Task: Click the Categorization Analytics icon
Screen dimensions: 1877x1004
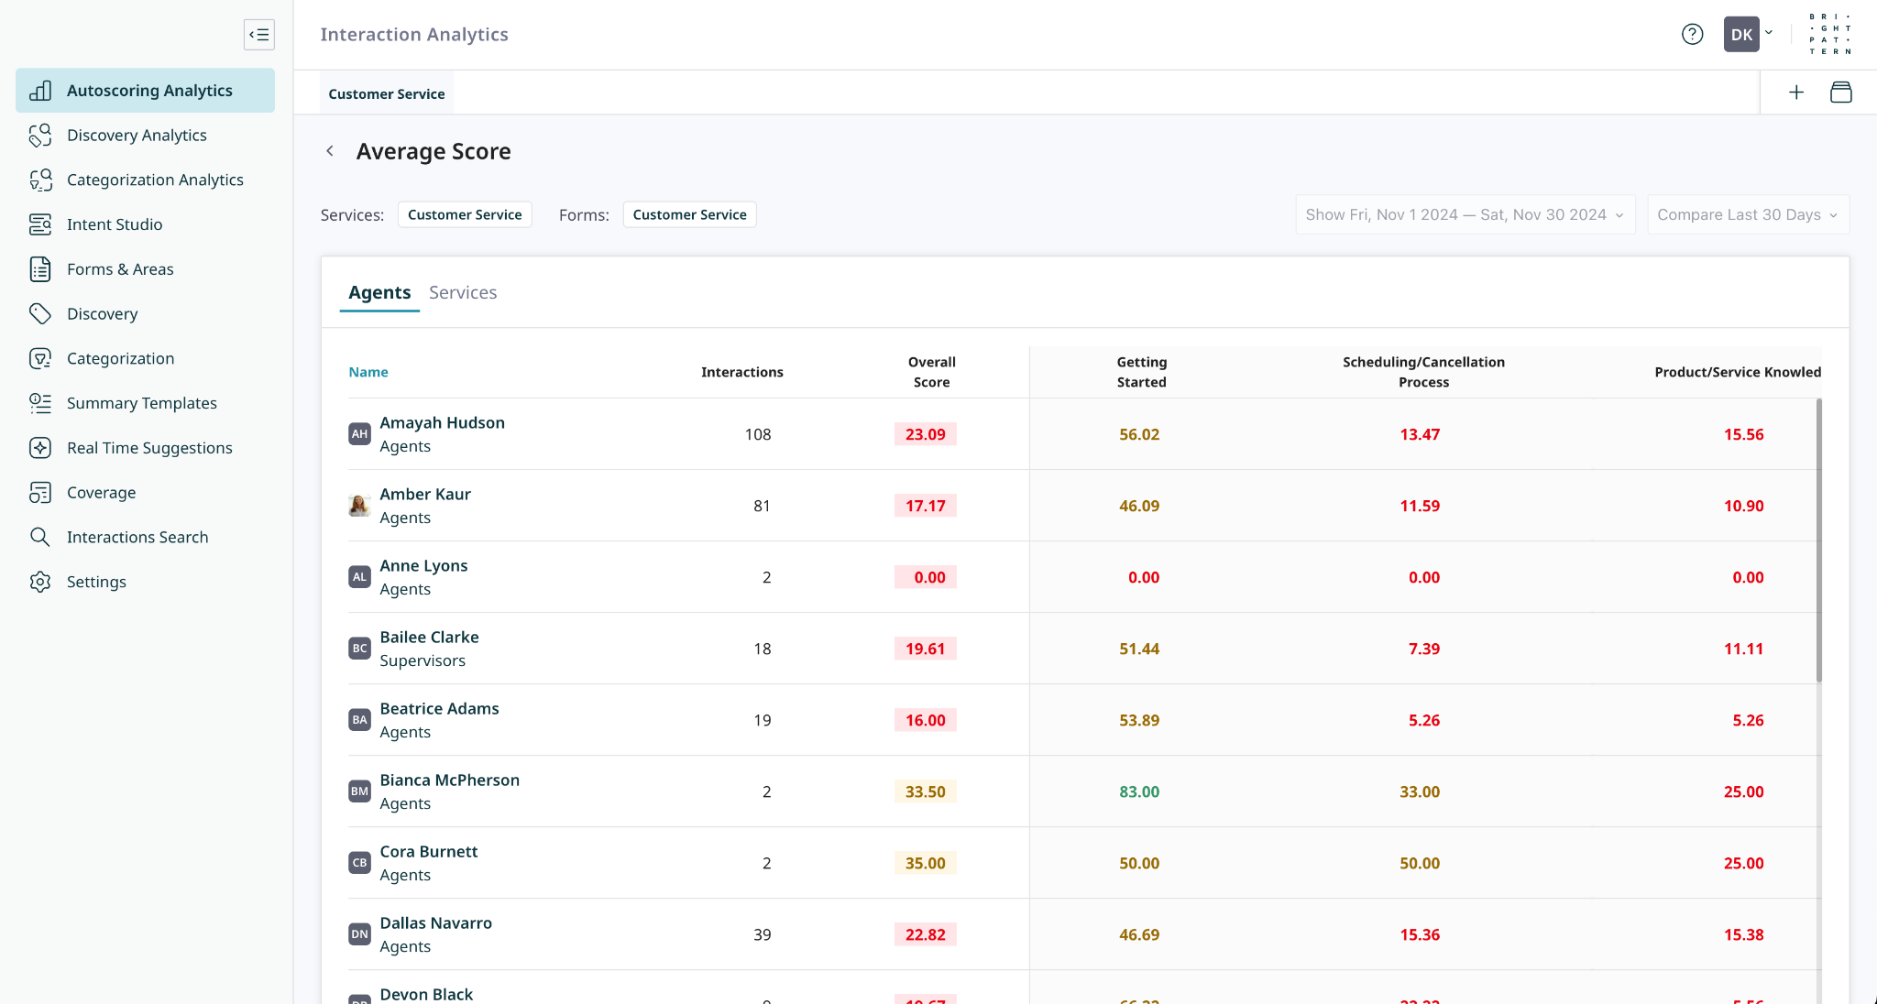Action: coord(40,180)
